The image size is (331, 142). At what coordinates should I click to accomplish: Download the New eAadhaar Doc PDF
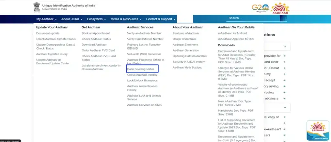pos(234,103)
